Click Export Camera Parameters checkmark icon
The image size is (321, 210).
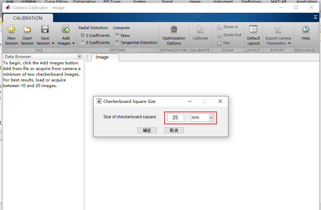[278, 29]
